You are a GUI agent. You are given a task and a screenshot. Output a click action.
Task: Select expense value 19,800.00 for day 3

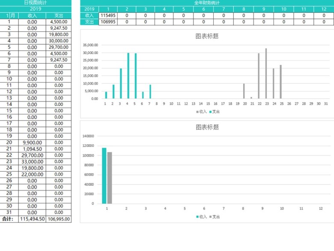pyautogui.click(x=59, y=35)
